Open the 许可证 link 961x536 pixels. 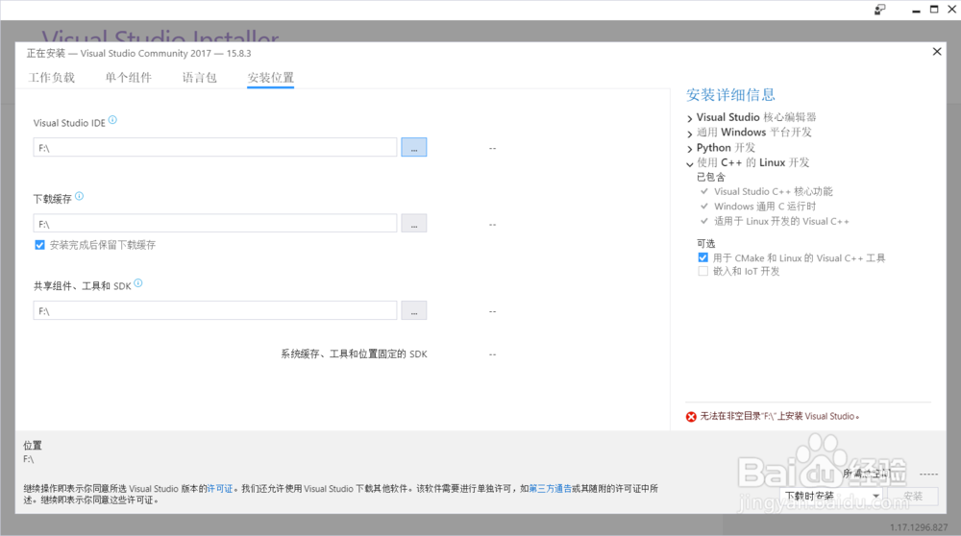click(x=220, y=489)
